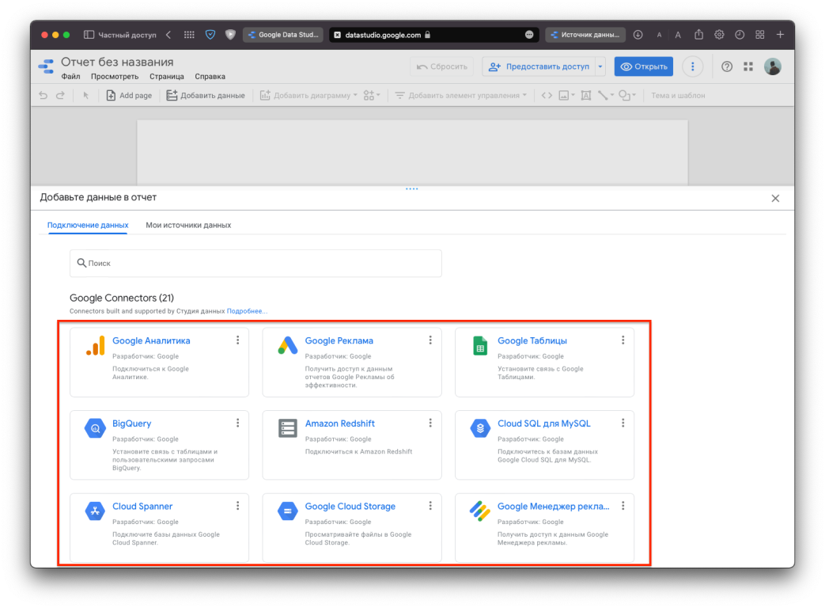The height and width of the screenshot is (608, 825).
Task: Select the Google Менеджер рекламы icon
Action: [480, 511]
